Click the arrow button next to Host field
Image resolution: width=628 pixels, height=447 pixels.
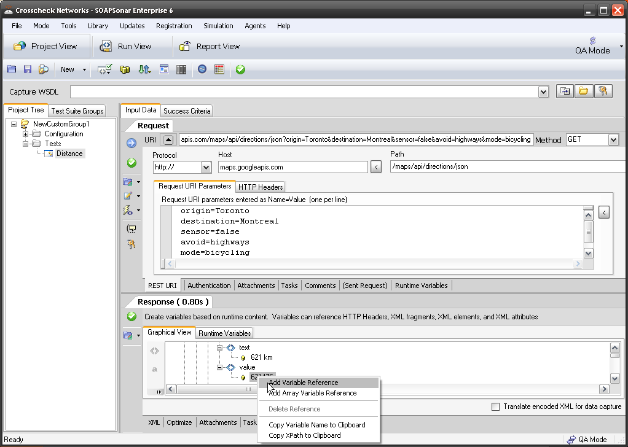point(375,167)
